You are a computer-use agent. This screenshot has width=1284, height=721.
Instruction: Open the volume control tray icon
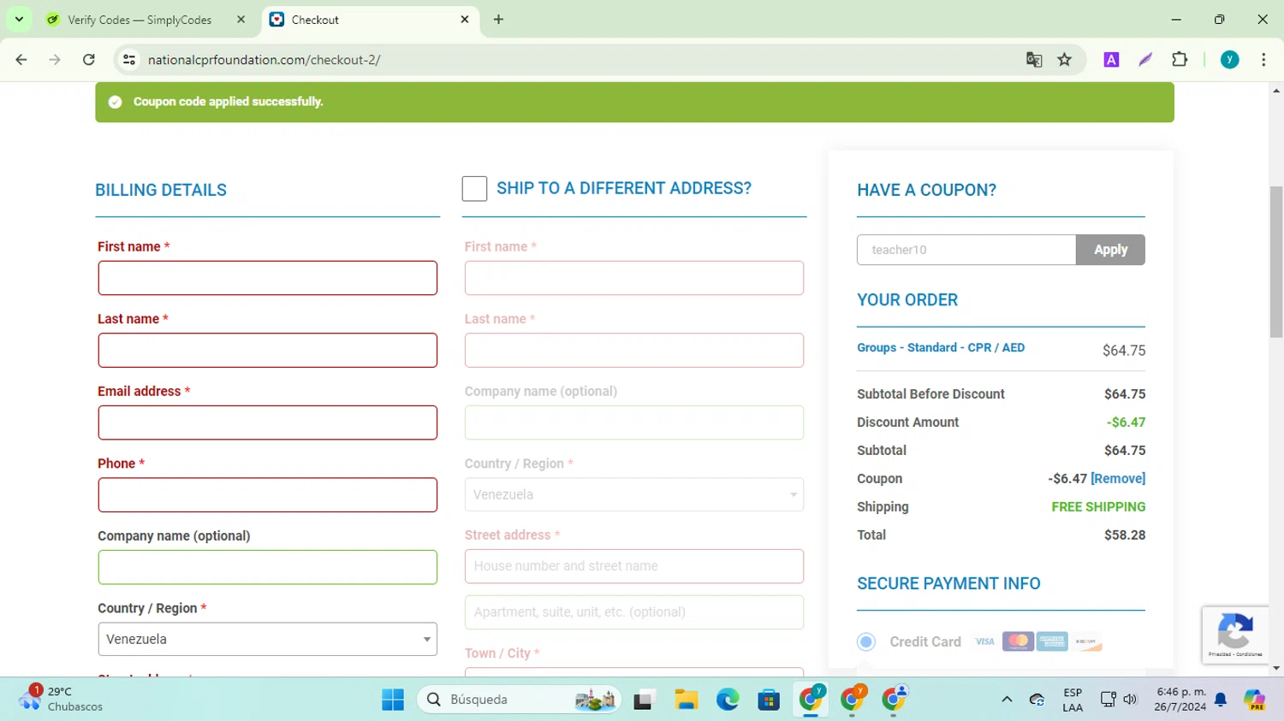tap(1130, 700)
